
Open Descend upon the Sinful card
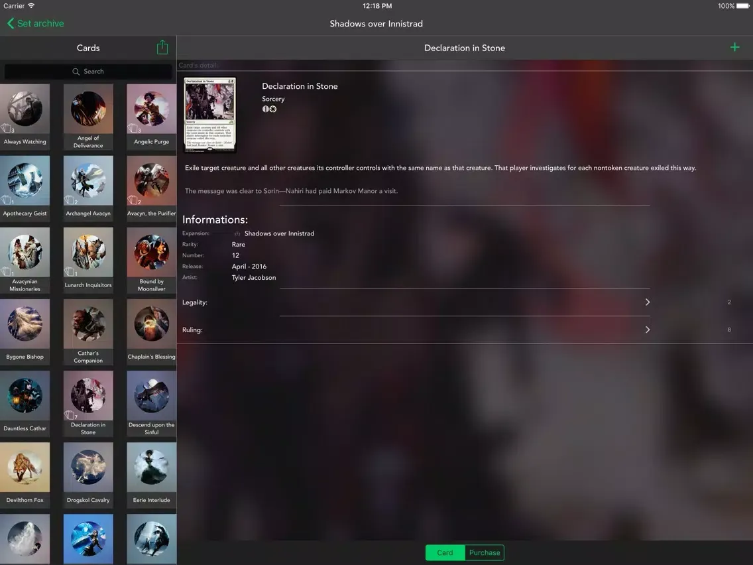tap(151, 403)
